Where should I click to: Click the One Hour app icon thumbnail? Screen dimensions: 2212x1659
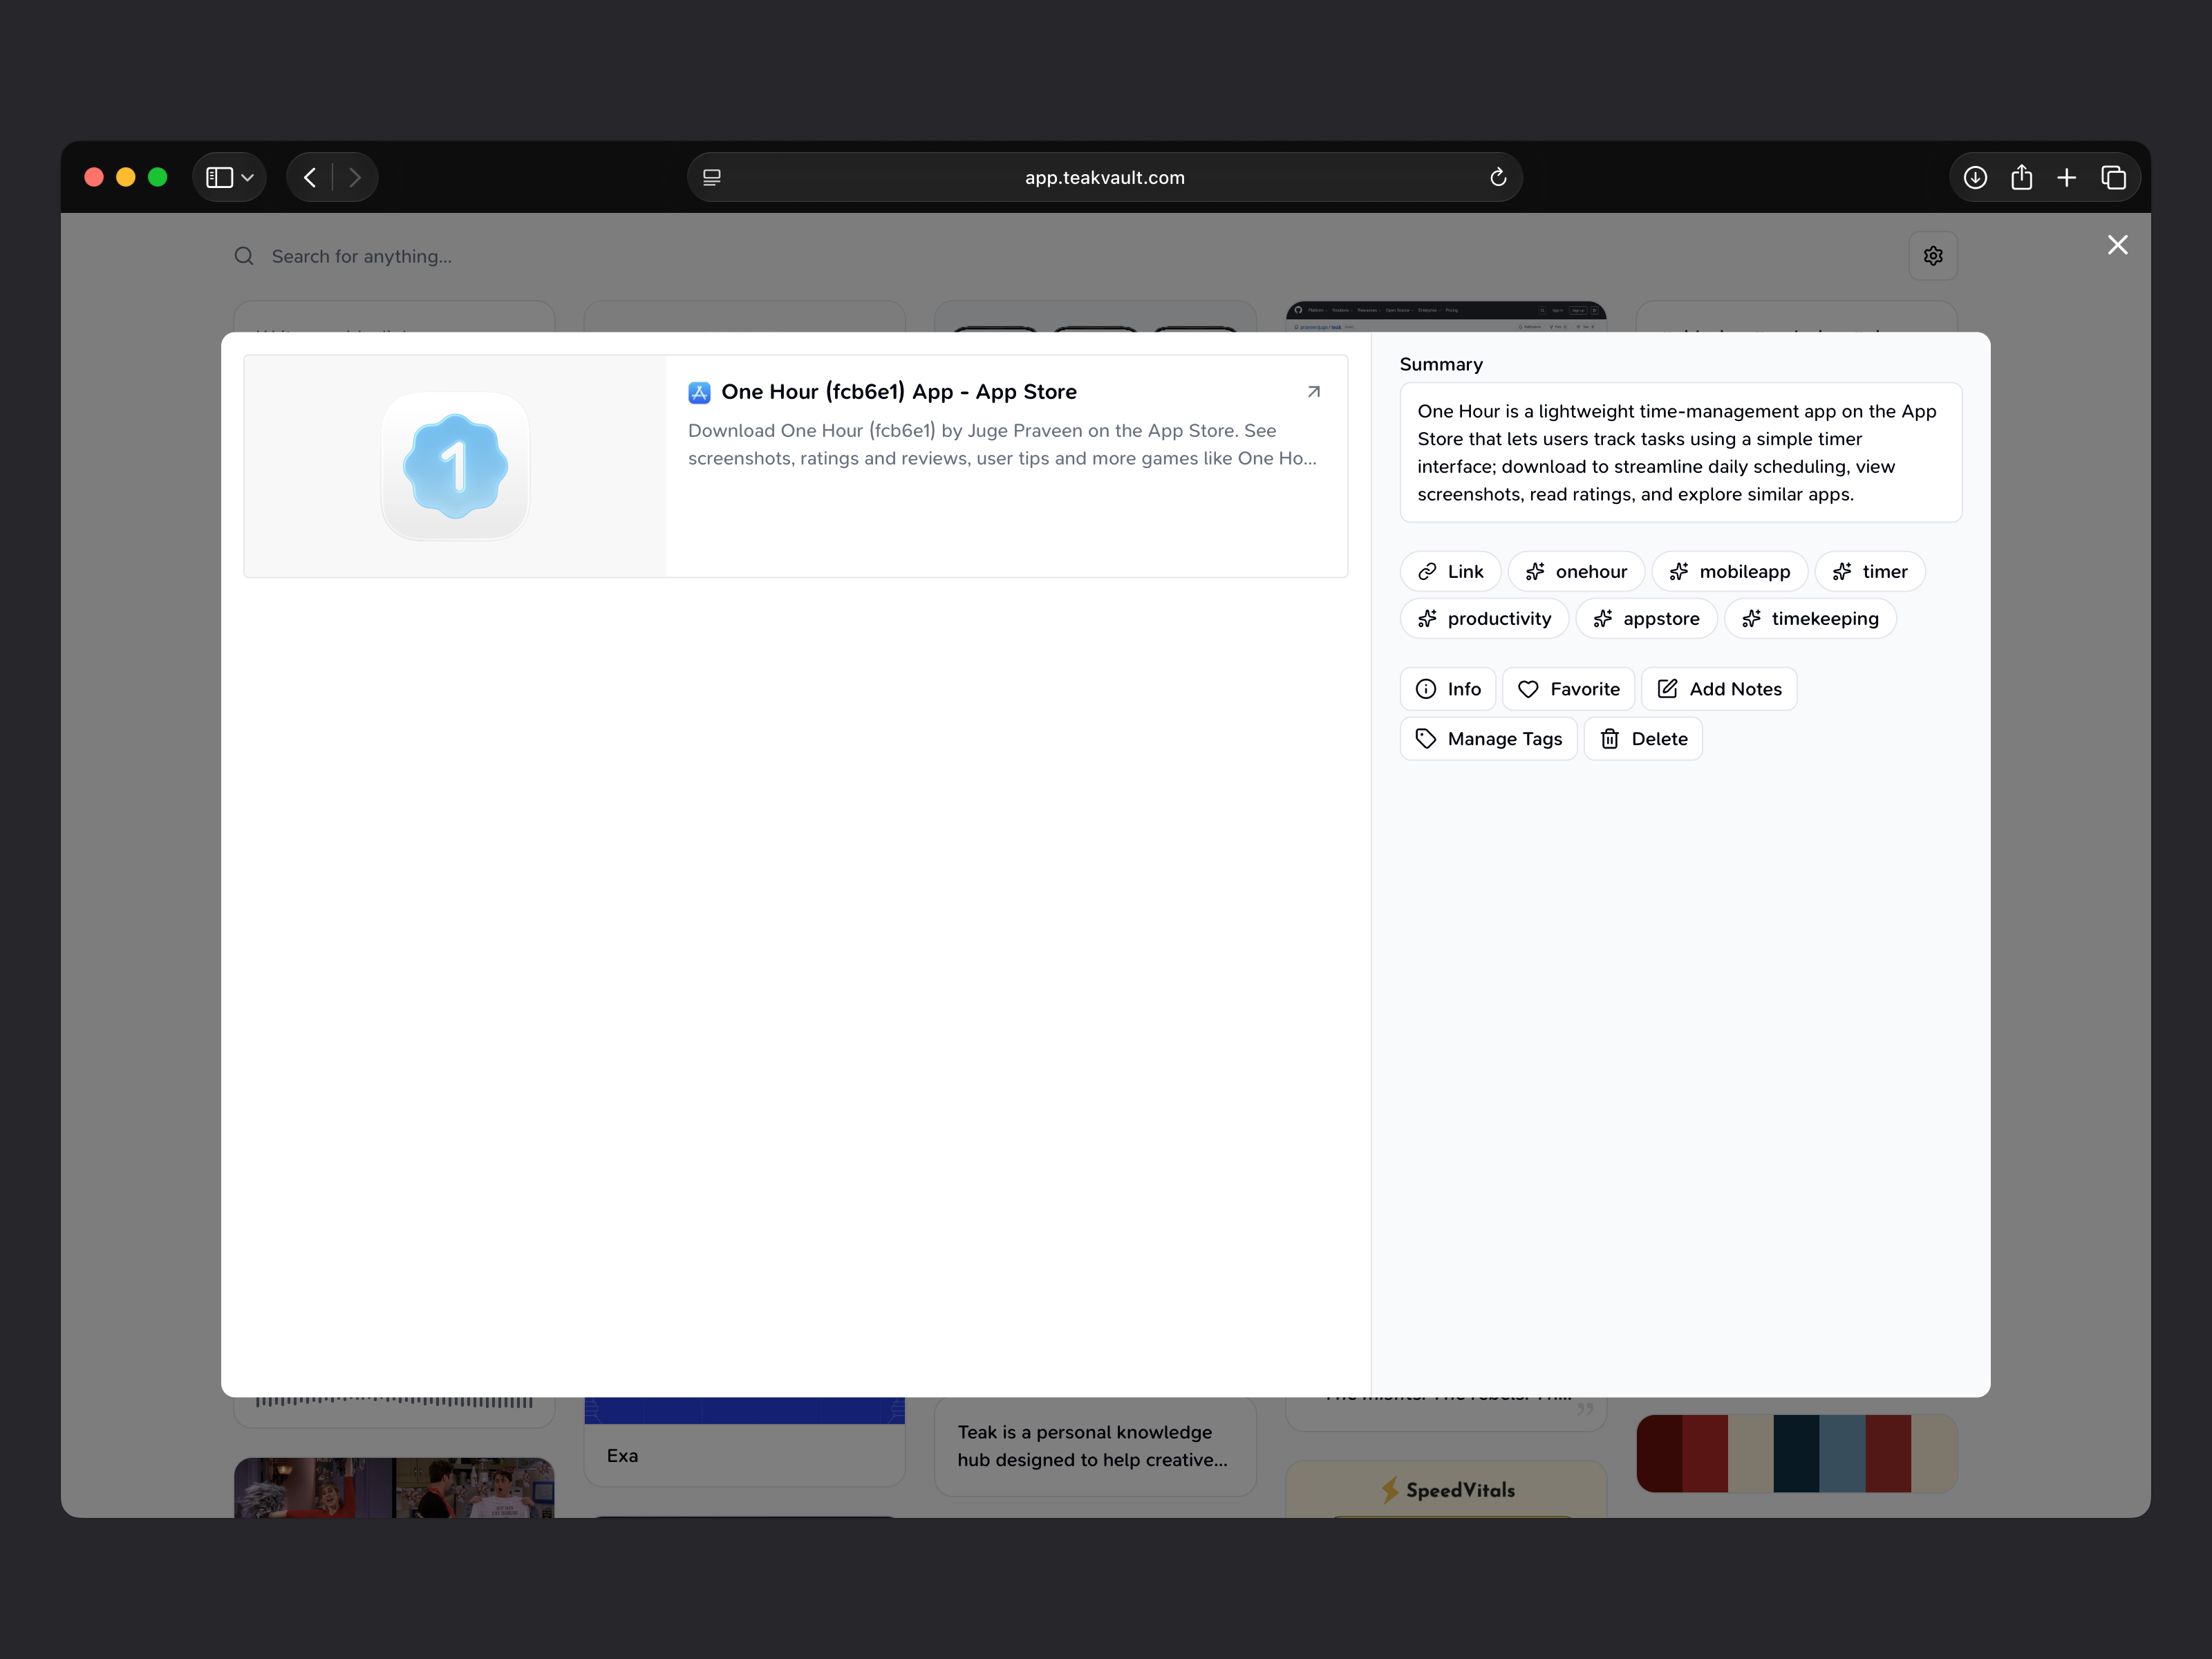pos(455,466)
